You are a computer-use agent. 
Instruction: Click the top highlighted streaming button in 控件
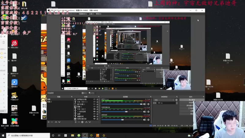[192, 100]
